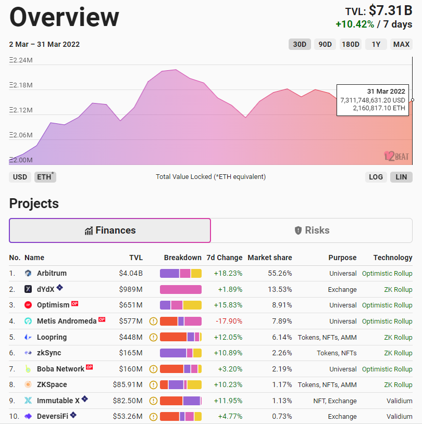Switch chart currency to USD

(x=20, y=177)
